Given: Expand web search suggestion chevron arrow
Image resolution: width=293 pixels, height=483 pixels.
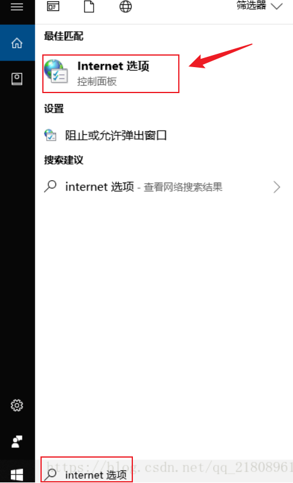Looking at the screenshot, I should 277,187.
